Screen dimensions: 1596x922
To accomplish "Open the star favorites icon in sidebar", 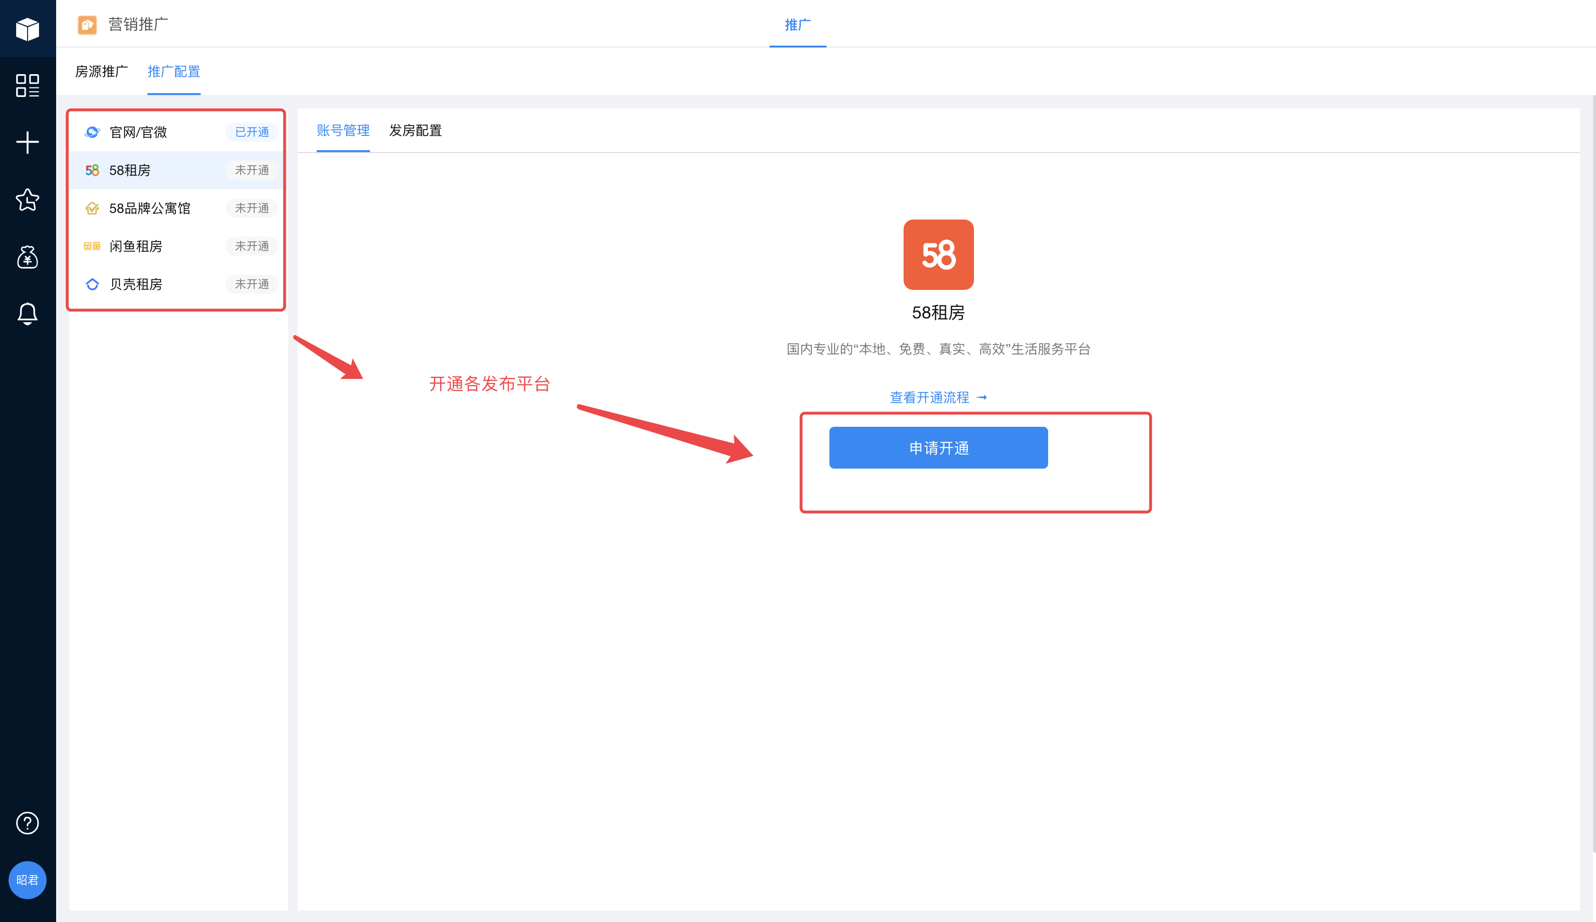I will point(27,199).
